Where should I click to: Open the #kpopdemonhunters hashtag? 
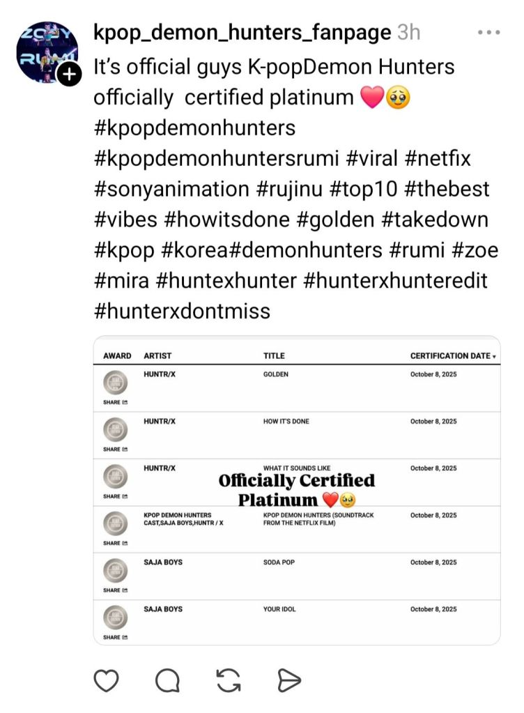tap(194, 128)
